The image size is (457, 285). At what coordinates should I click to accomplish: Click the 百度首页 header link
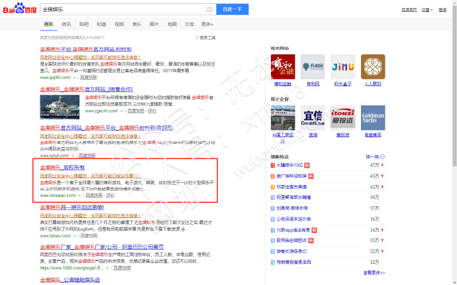tap(409, 10)
